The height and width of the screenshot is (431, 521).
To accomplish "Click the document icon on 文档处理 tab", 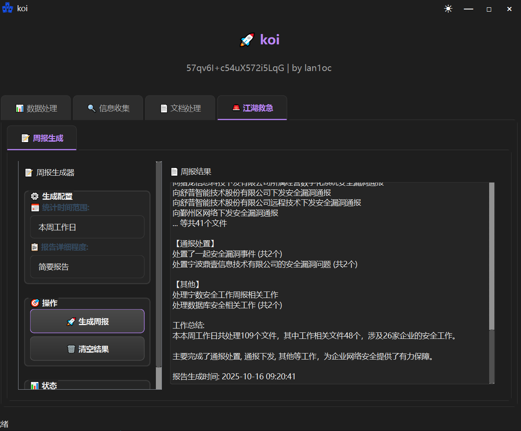I will tap(164, 109).
